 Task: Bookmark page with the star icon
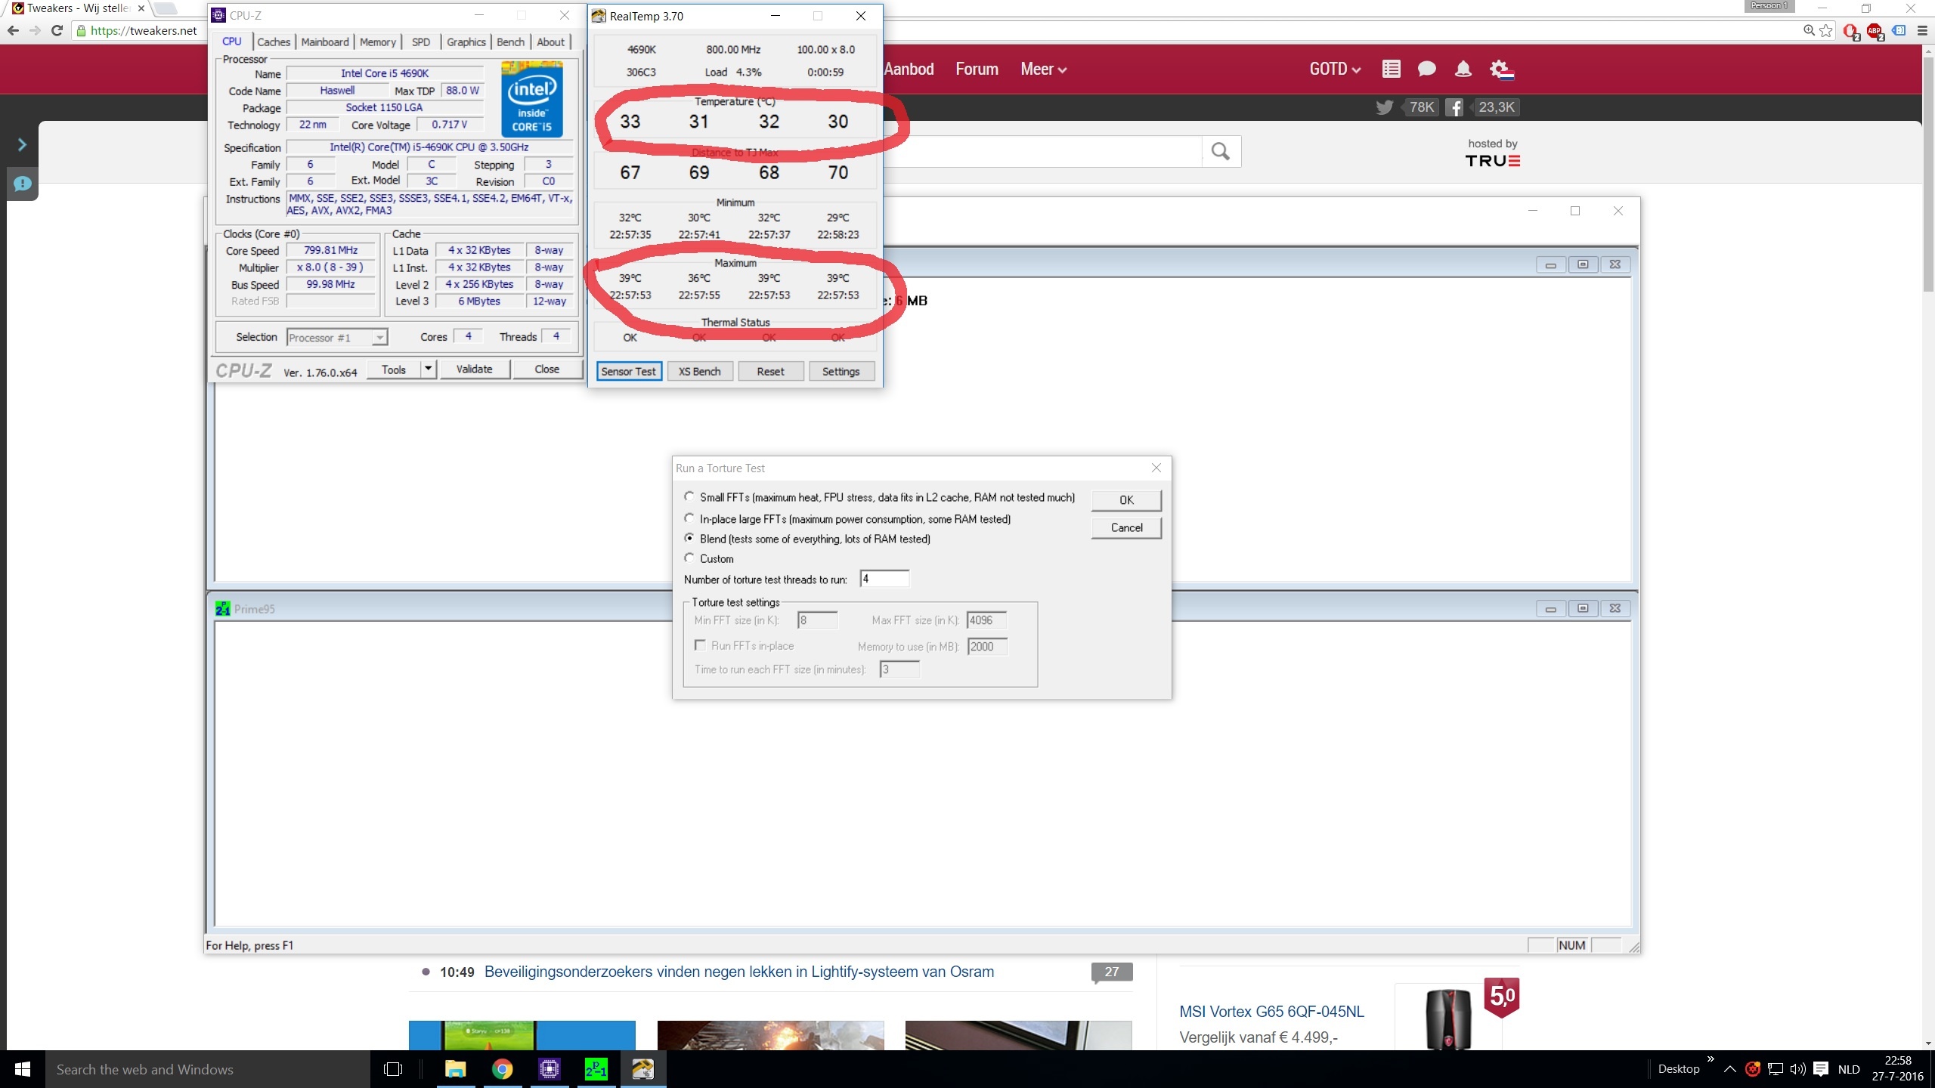point(1826,30)
